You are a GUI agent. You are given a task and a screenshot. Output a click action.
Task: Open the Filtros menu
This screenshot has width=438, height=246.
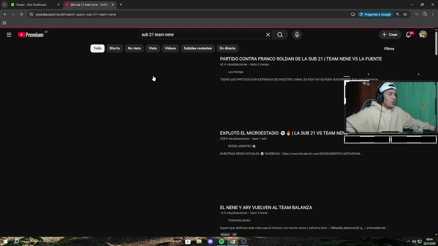click(389, 49)
